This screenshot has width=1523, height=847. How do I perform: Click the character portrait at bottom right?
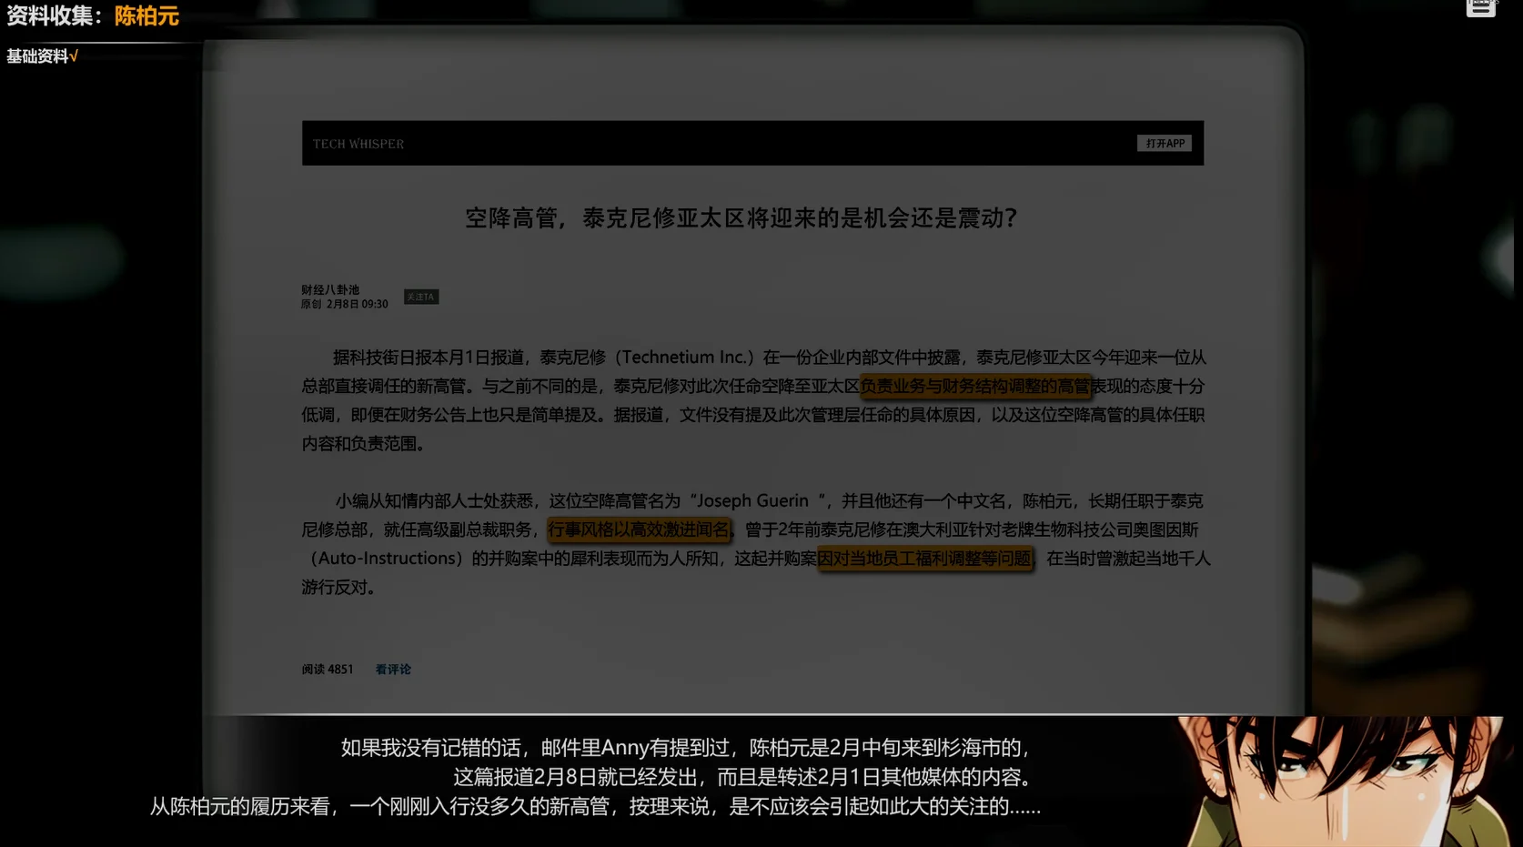pos(1342,781)
